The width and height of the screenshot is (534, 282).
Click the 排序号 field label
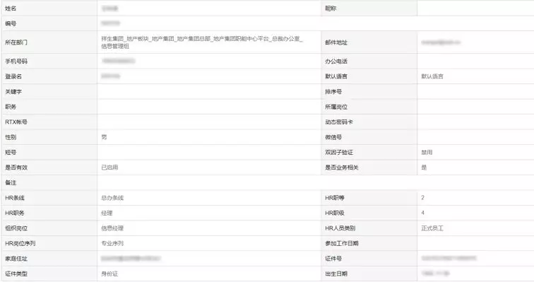(x=333, y=92)
